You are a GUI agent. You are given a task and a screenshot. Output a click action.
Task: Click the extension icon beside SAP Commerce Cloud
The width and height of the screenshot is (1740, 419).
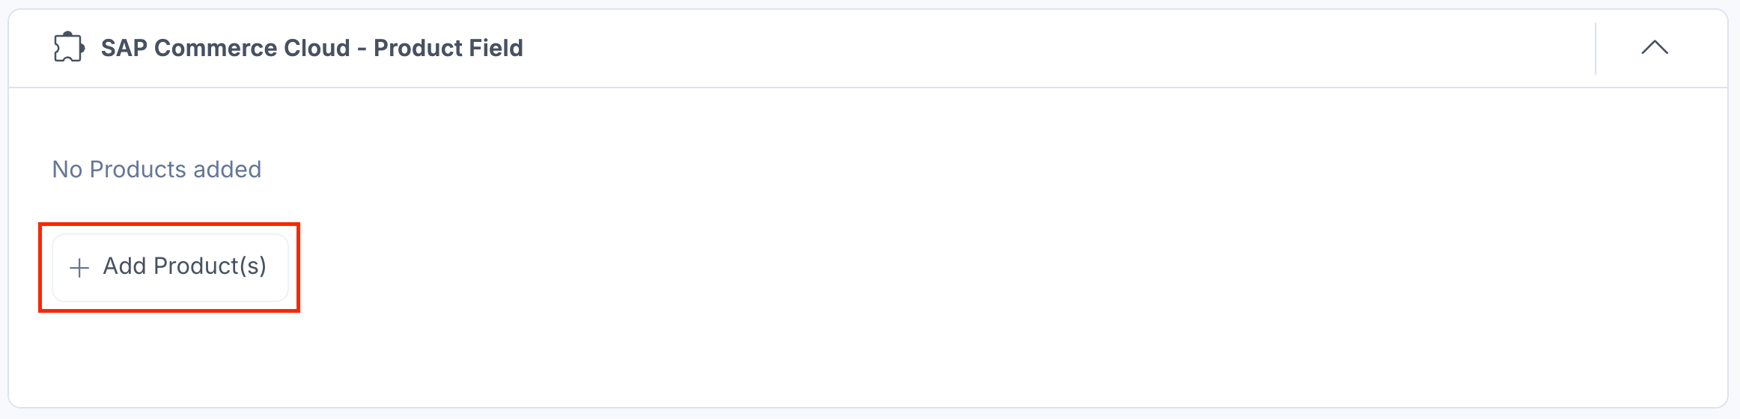click(69, 48)
